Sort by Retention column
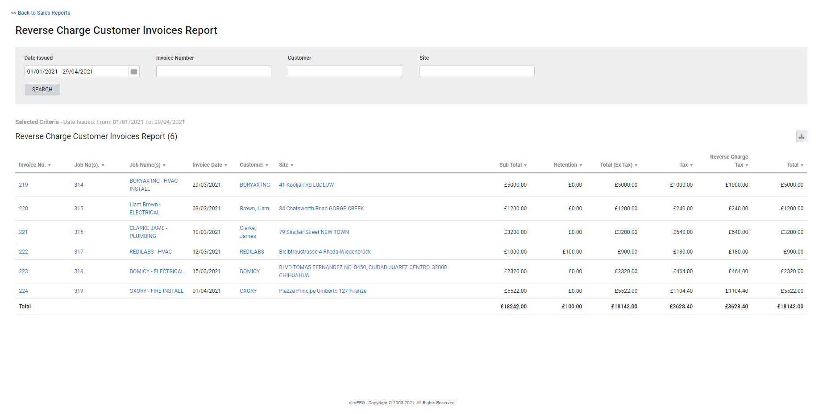Screen dimensions: 827x414 [568, 165]
